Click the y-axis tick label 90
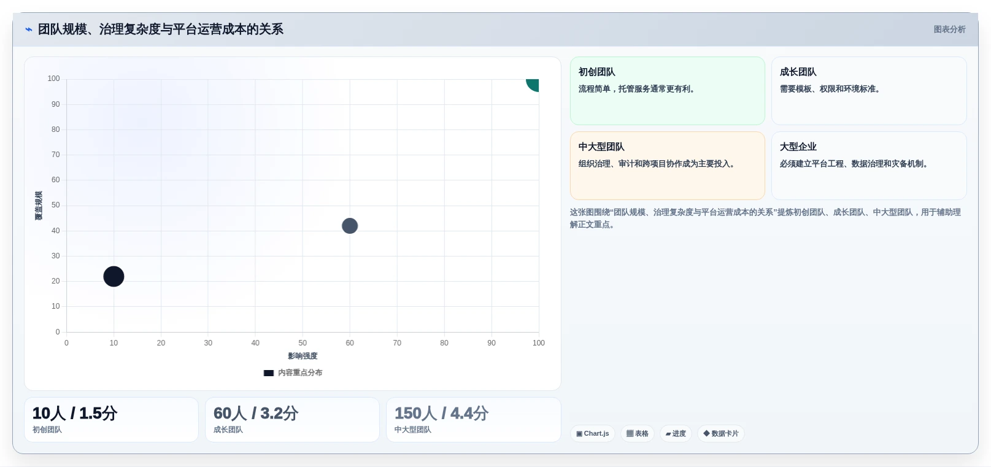Screen dimensions: 991x467 [x=56, y=104]
